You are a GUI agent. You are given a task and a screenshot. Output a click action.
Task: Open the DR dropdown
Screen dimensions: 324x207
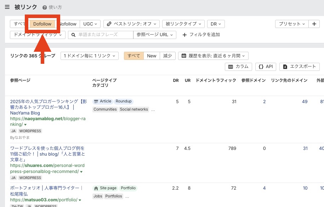click(215, 24)
